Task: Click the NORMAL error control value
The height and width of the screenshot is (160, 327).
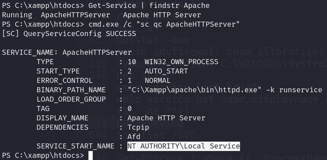Action: point(157,80)
